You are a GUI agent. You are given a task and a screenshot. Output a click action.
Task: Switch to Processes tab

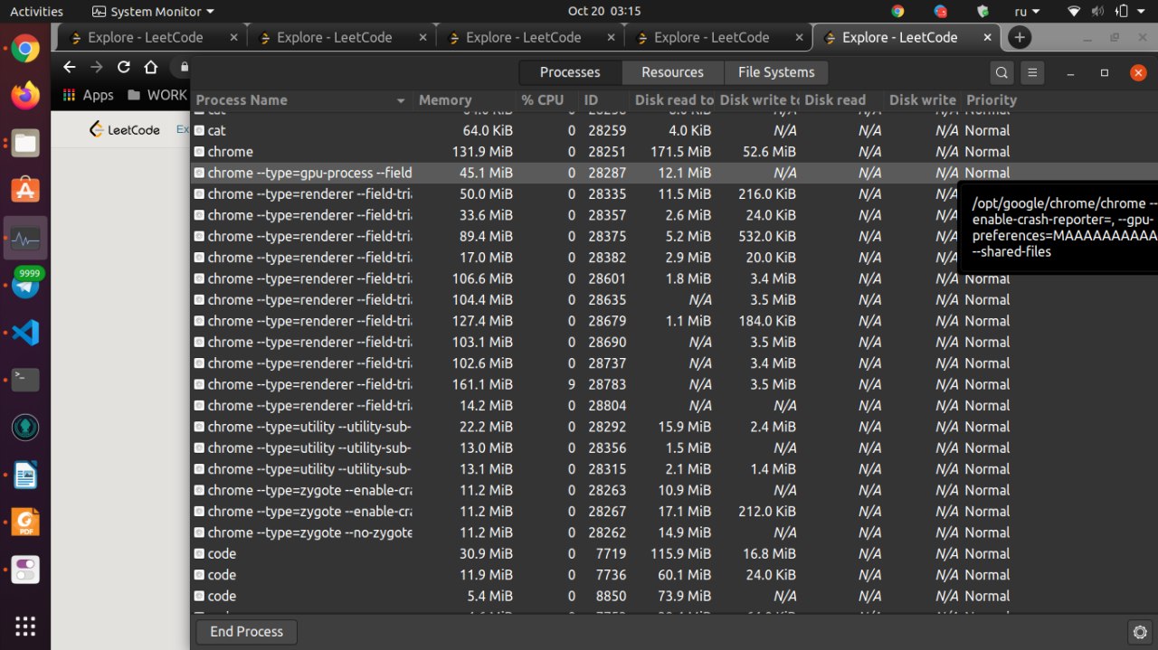tap(570, 72)
